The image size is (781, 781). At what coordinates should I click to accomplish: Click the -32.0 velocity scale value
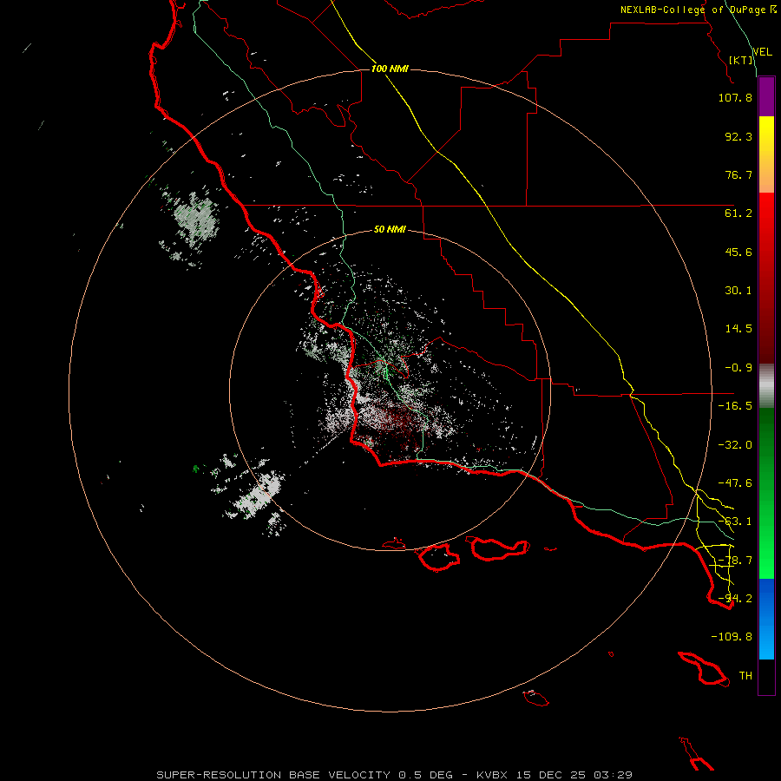pos(735,445)
